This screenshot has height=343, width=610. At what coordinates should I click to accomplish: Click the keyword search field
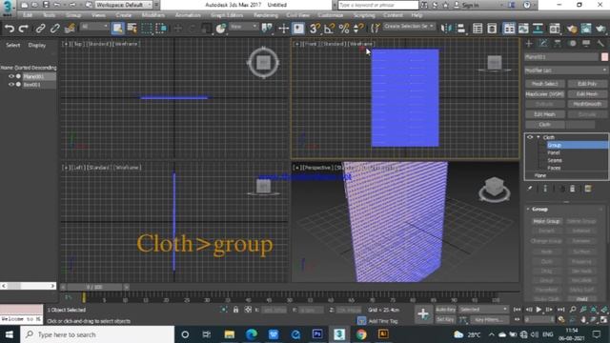377,5
